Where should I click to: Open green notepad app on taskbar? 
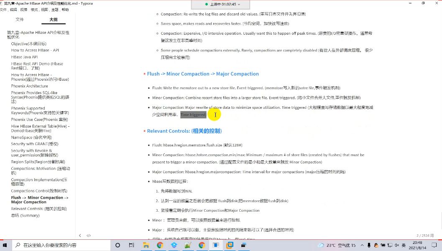tap(188, 245)
